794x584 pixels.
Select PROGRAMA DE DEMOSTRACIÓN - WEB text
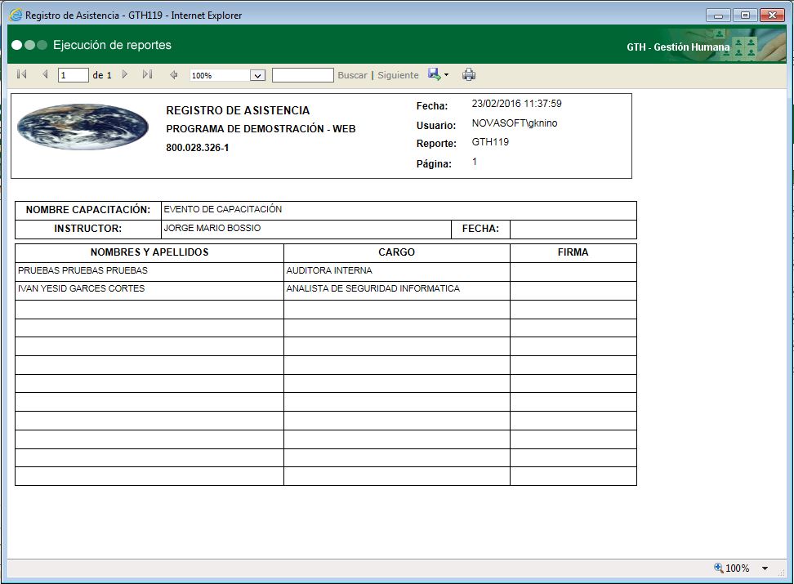pos(261,129)
